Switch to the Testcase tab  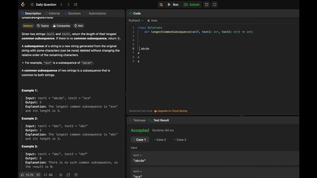click(137, 120)
